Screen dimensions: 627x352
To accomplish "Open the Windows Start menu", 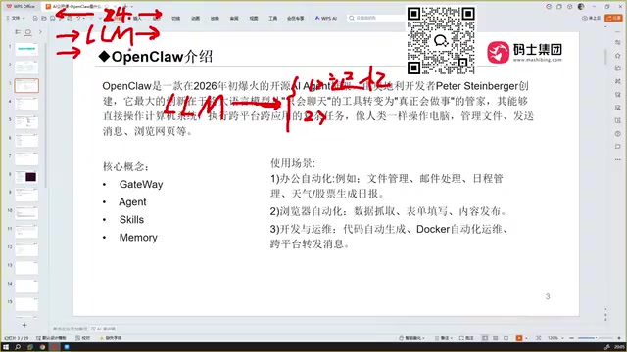I will tap(6, 347).
